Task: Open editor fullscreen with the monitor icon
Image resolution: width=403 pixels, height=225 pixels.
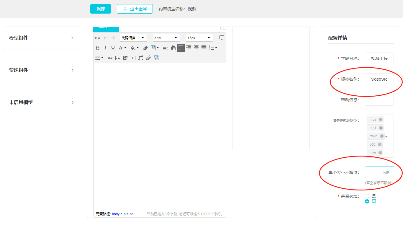Action: (x=222, y=38)
